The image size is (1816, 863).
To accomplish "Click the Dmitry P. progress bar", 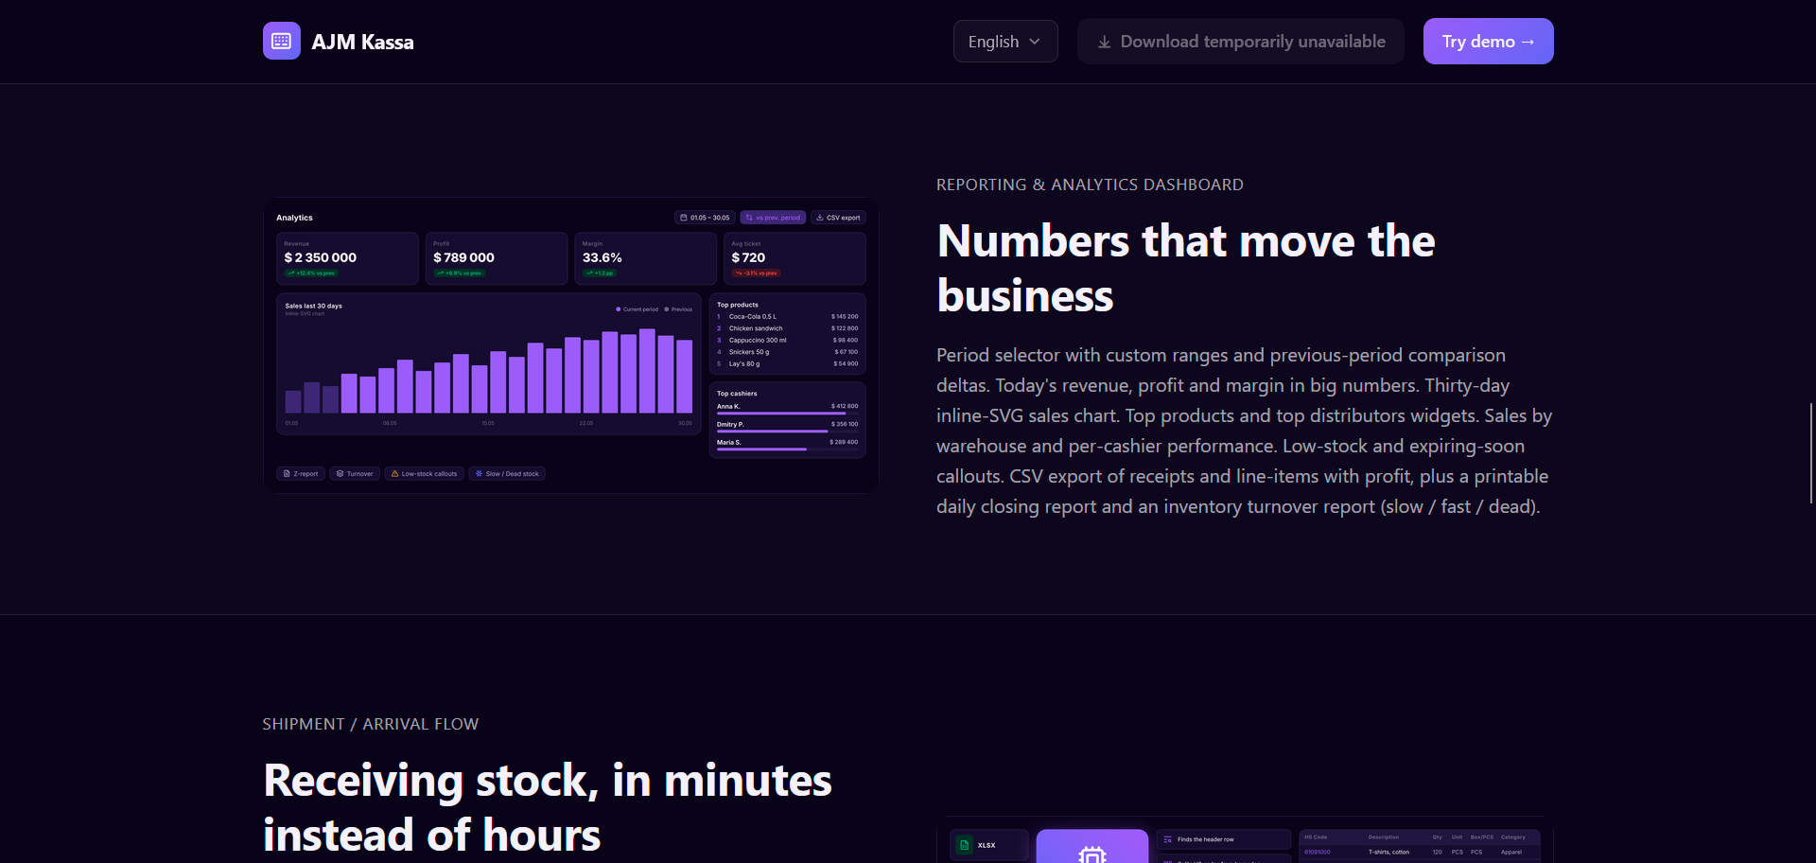I will (x=787, y=431).
